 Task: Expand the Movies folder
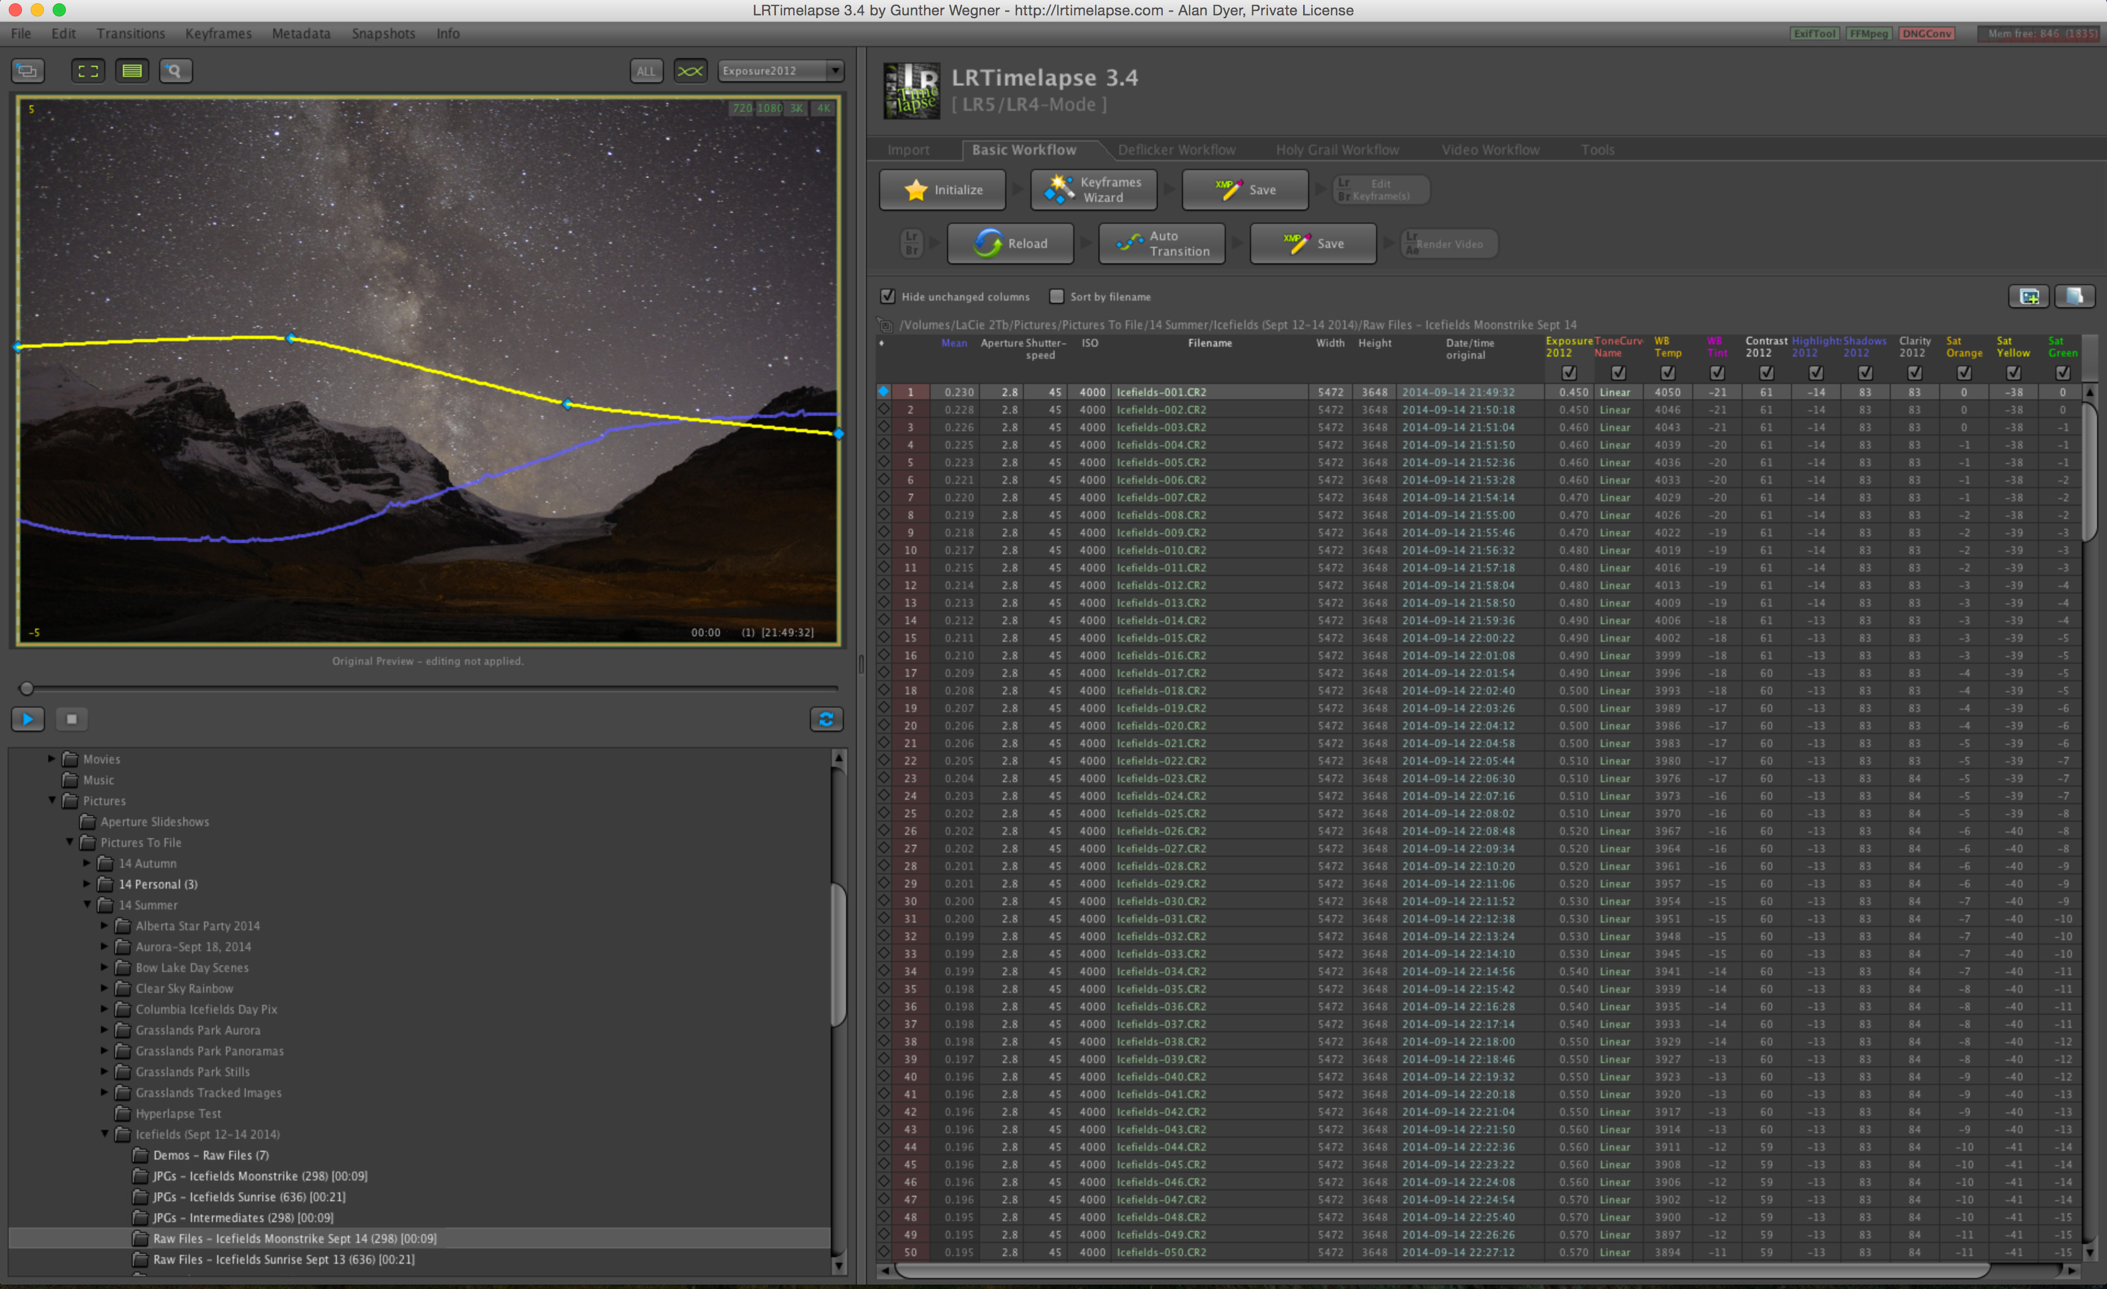(x=52, y=759)
